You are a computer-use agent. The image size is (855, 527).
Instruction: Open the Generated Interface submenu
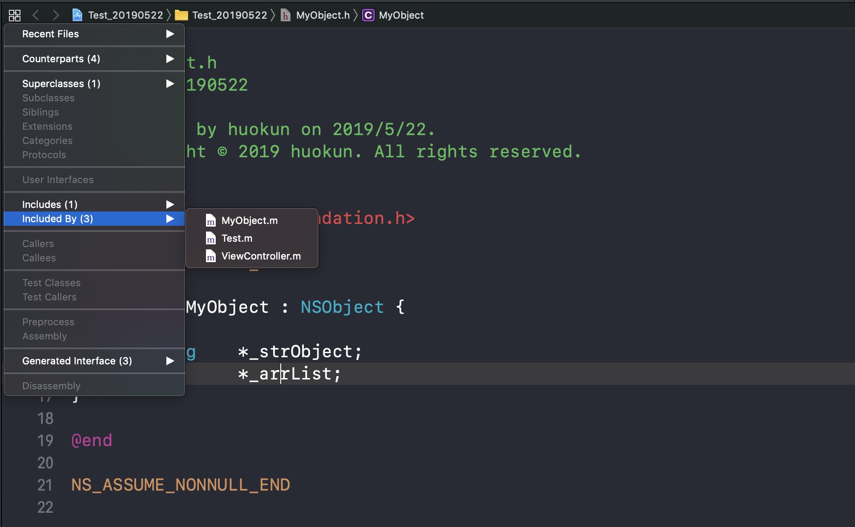(169, 361)
